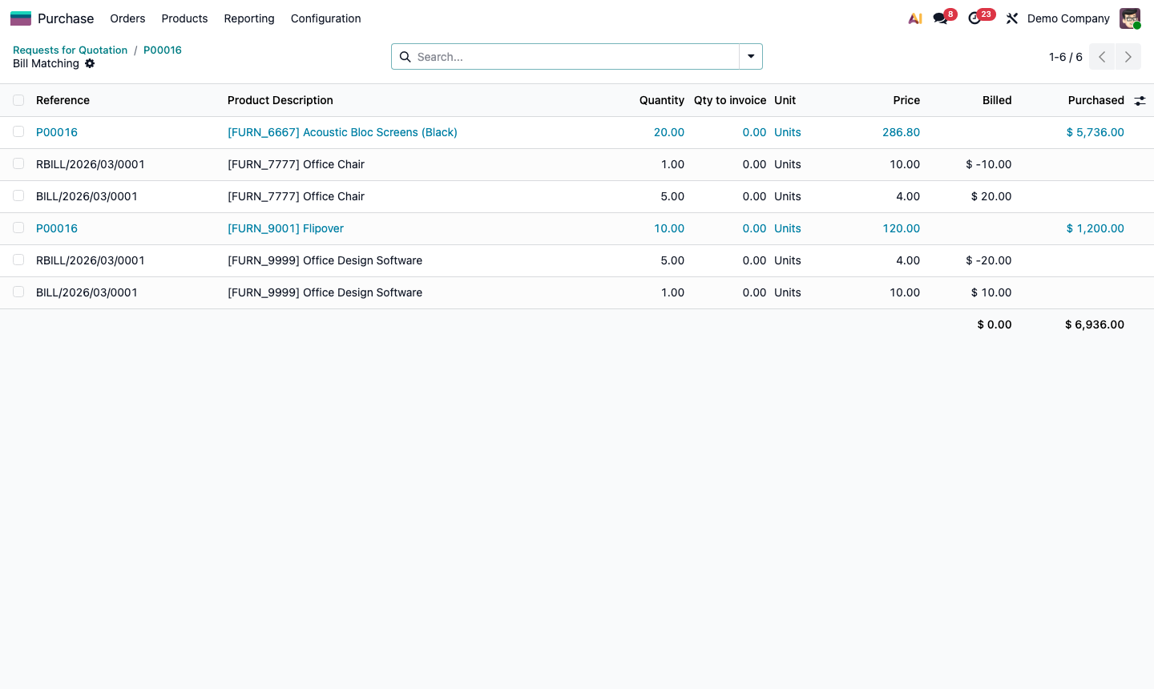Select all rows with the header checkbox
The image size is (1154, 689).
pos(18,100)
